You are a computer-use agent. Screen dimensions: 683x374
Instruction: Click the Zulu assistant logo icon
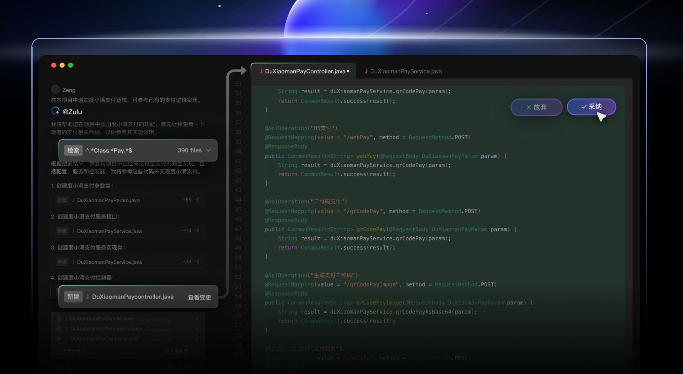pyautogui.click(x=55, y=111)
